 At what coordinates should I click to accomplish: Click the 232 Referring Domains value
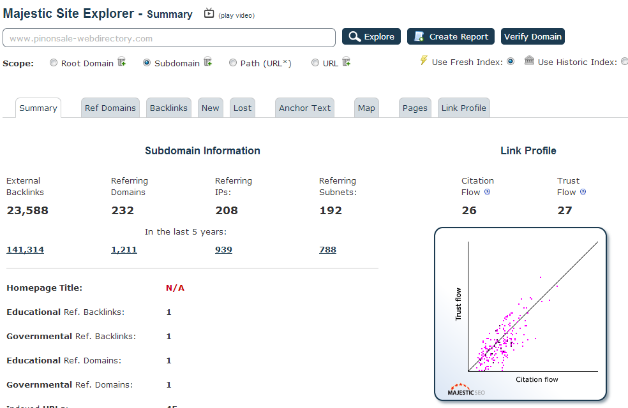click(x=123, y=210)
